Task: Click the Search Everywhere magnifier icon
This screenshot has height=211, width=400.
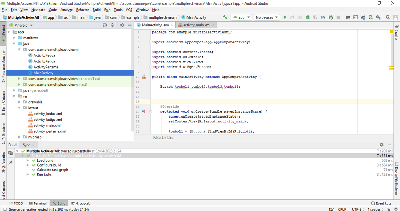Action: (x=388, y=17)
